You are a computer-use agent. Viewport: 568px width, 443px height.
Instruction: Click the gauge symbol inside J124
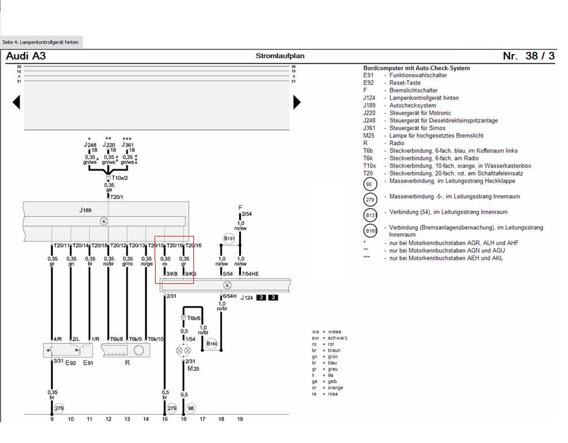point(226,286)
